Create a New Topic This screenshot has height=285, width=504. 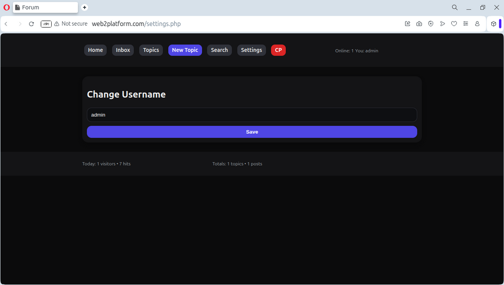pyautogui.click(x=185, y=50)
